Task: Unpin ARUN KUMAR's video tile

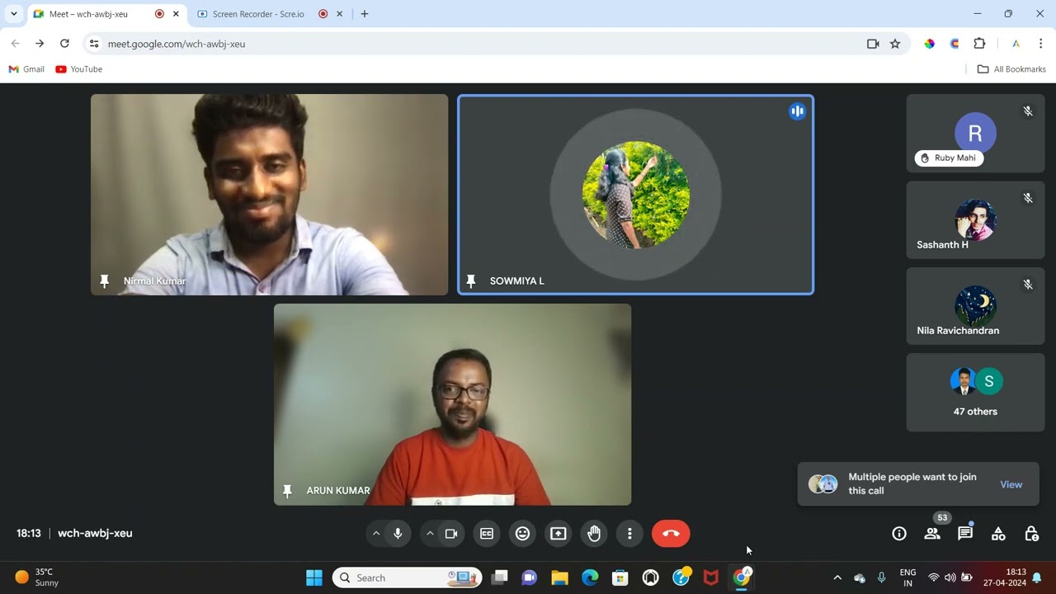Action: (287, 491)
